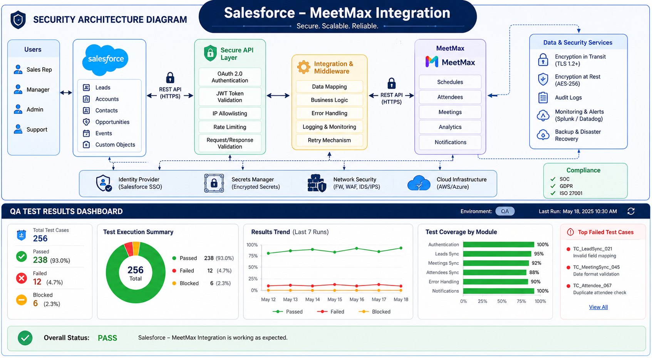Click the Events calendar icon
This screenshot has width=652, height=358.
click(87, 133)
